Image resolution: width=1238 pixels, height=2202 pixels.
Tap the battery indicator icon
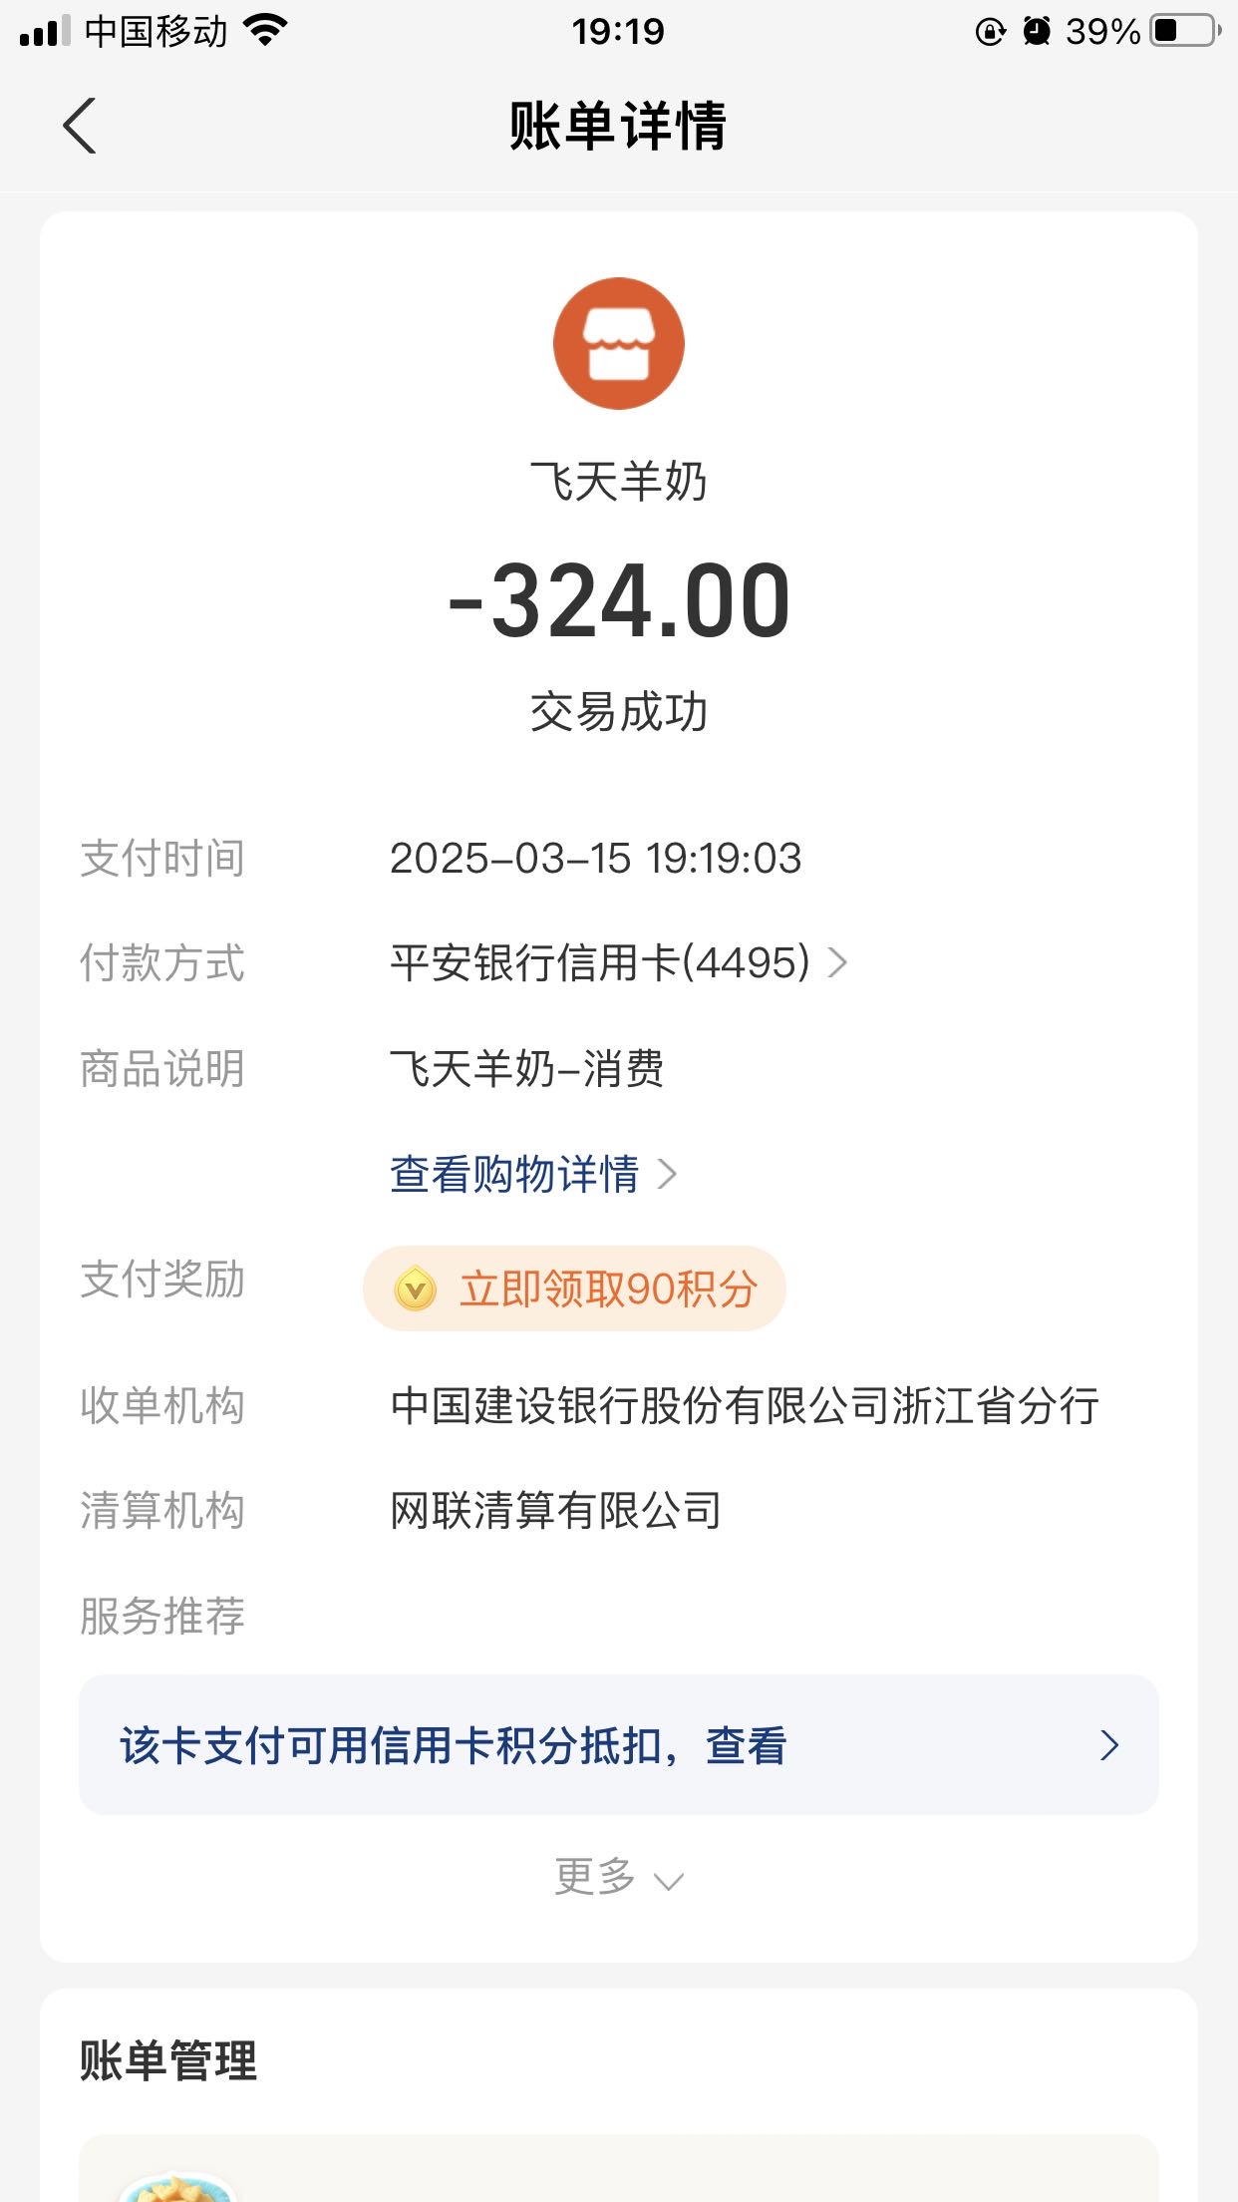point(1185,31)
